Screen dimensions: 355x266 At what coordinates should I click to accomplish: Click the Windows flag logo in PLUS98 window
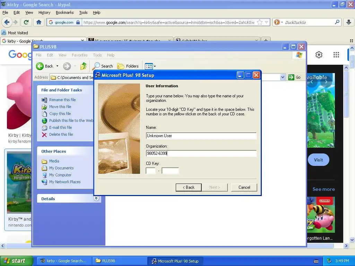coord(299,55)
